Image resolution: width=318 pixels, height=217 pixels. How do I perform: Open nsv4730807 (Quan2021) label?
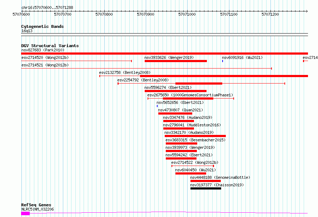click(180, 110)
